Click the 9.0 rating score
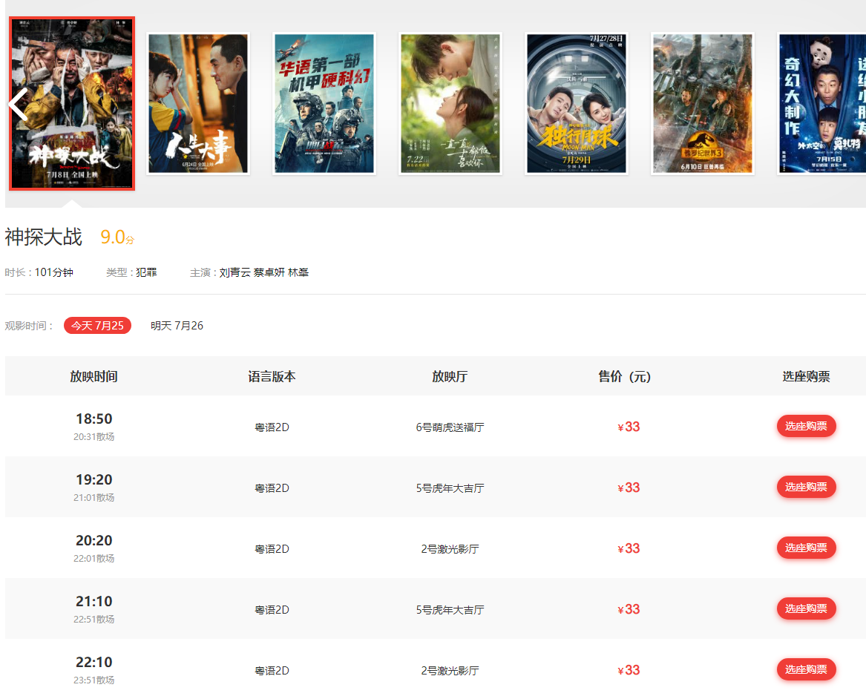This screenshot has width=866, height=699. (114, 237)
